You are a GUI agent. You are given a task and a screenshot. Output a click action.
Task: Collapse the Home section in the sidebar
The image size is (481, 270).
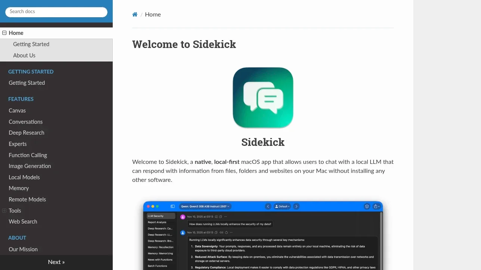click(5, 33)
